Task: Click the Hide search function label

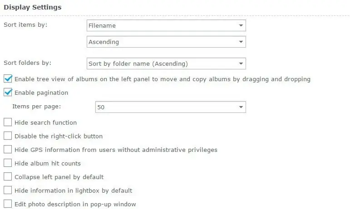Action: (x=45, y=122)
